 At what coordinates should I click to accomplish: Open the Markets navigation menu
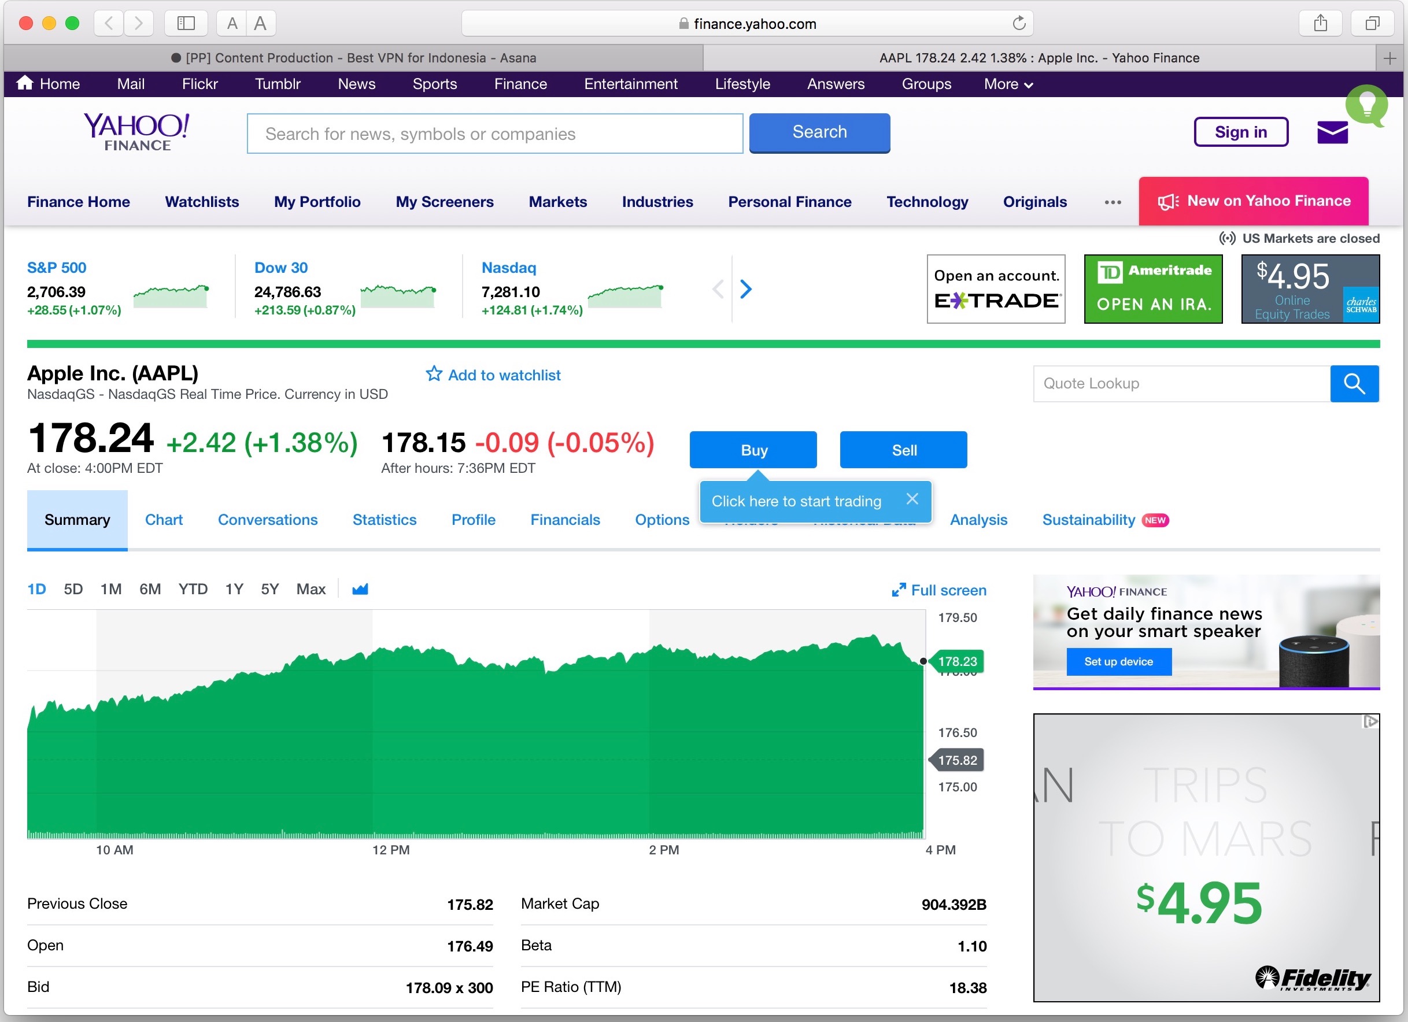coord(557,202)
